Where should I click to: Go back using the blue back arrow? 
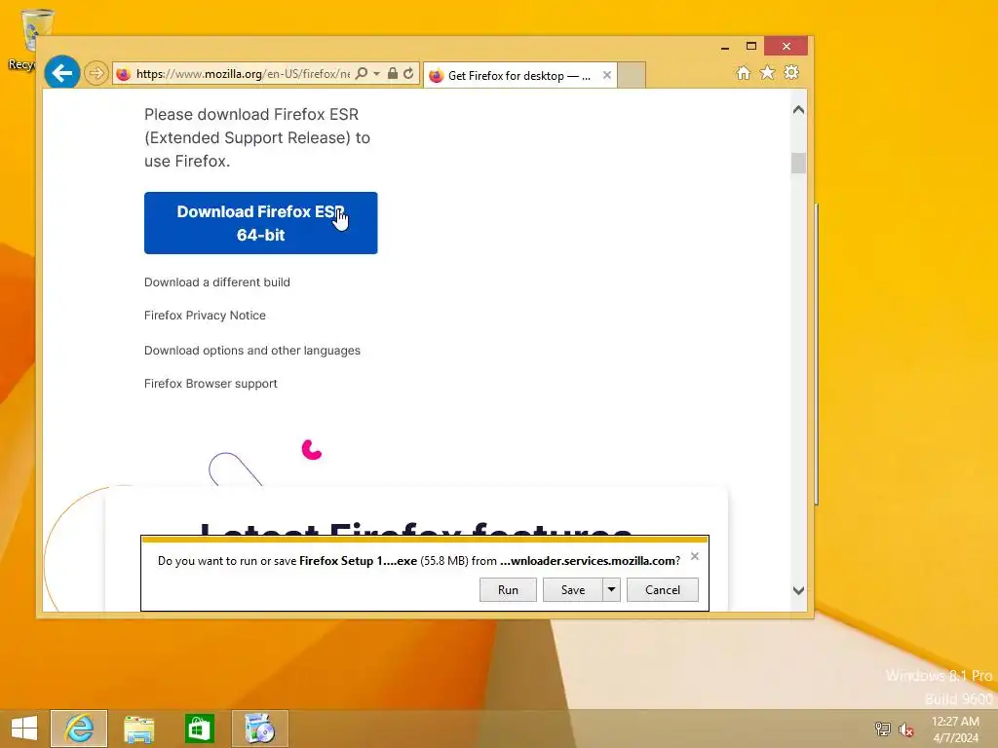click(61, 73)
